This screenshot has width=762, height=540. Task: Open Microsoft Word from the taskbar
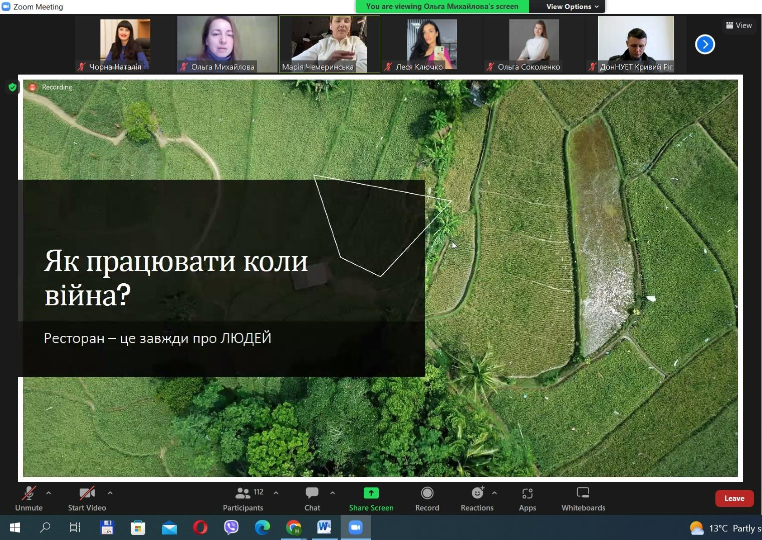click(x=324, y=527)
